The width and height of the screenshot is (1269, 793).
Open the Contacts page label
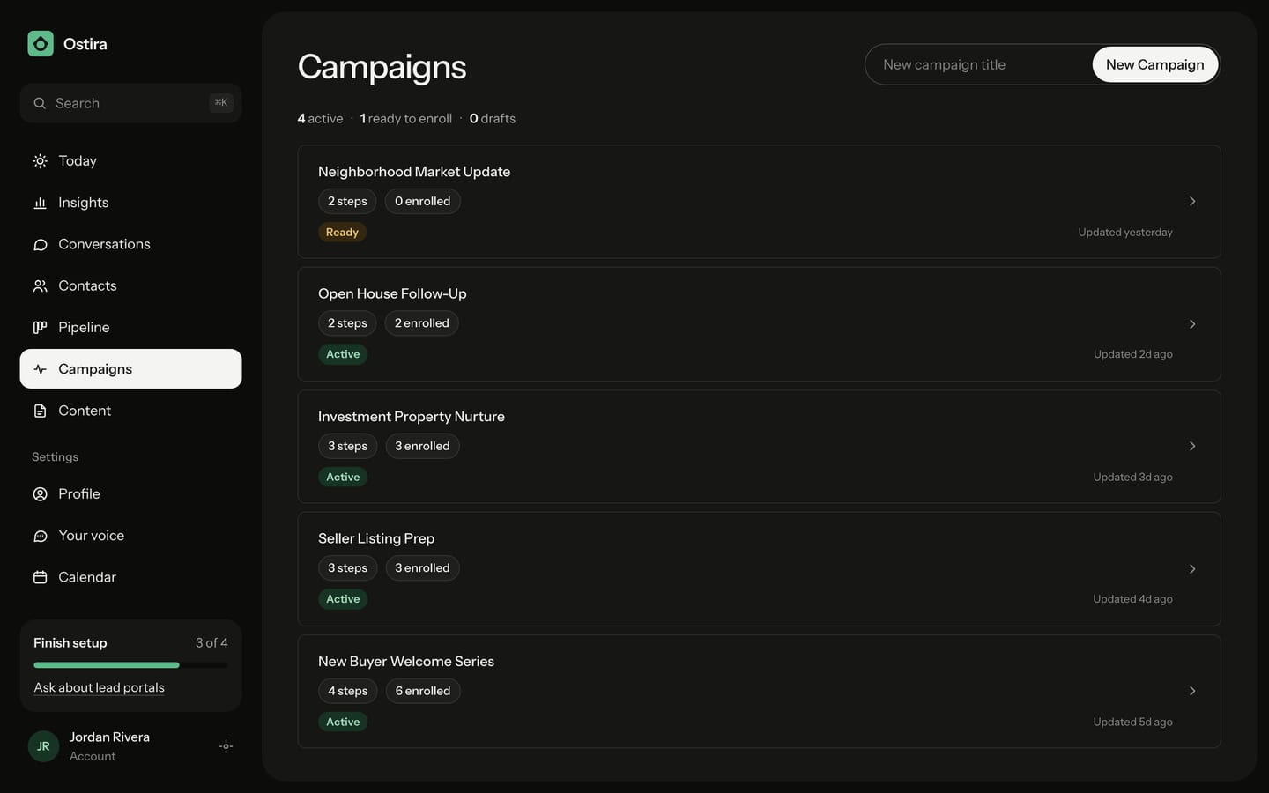coord(87,285)
